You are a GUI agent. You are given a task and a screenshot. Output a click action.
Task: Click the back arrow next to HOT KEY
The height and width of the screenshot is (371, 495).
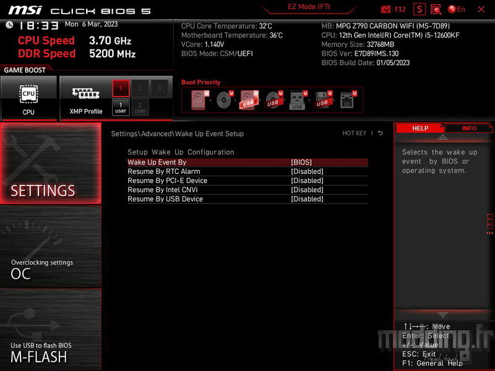[x=381, y=133]
